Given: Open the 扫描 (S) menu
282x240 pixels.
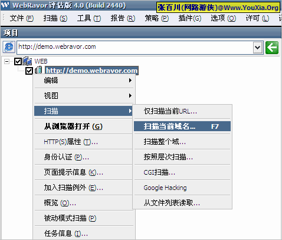Looking at the screenshot, I should coord(55,18).
